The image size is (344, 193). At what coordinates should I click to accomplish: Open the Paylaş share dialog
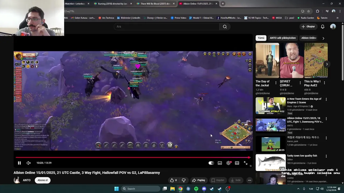pos(198,180)
